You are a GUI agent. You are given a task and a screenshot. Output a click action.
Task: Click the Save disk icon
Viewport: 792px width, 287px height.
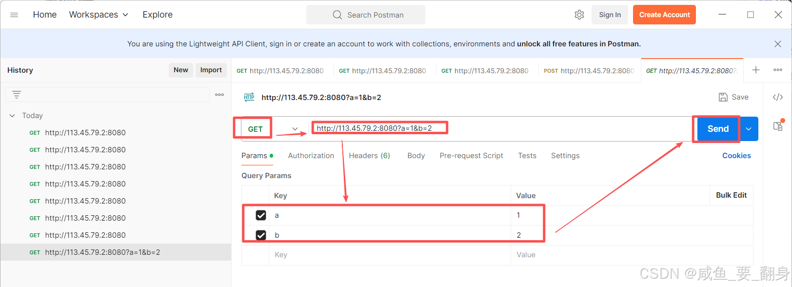pos(723,97)
